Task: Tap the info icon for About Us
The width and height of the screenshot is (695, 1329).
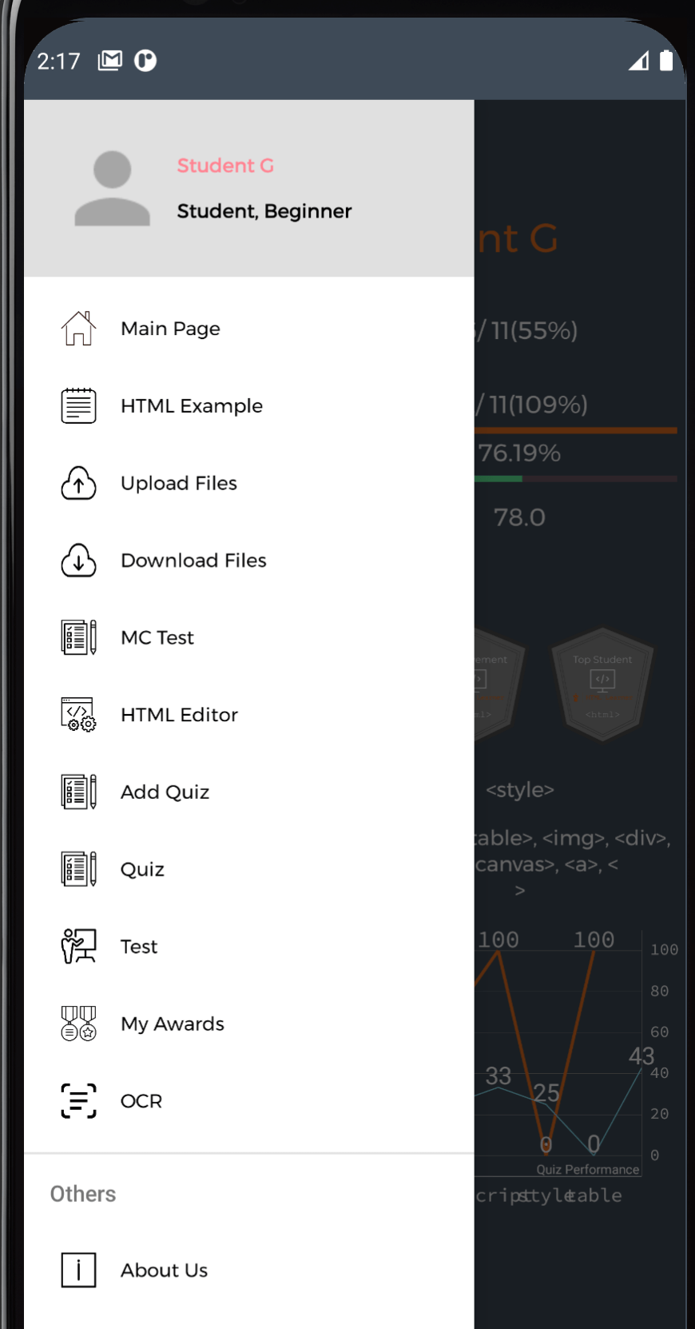Action: tap(78, 1270)
